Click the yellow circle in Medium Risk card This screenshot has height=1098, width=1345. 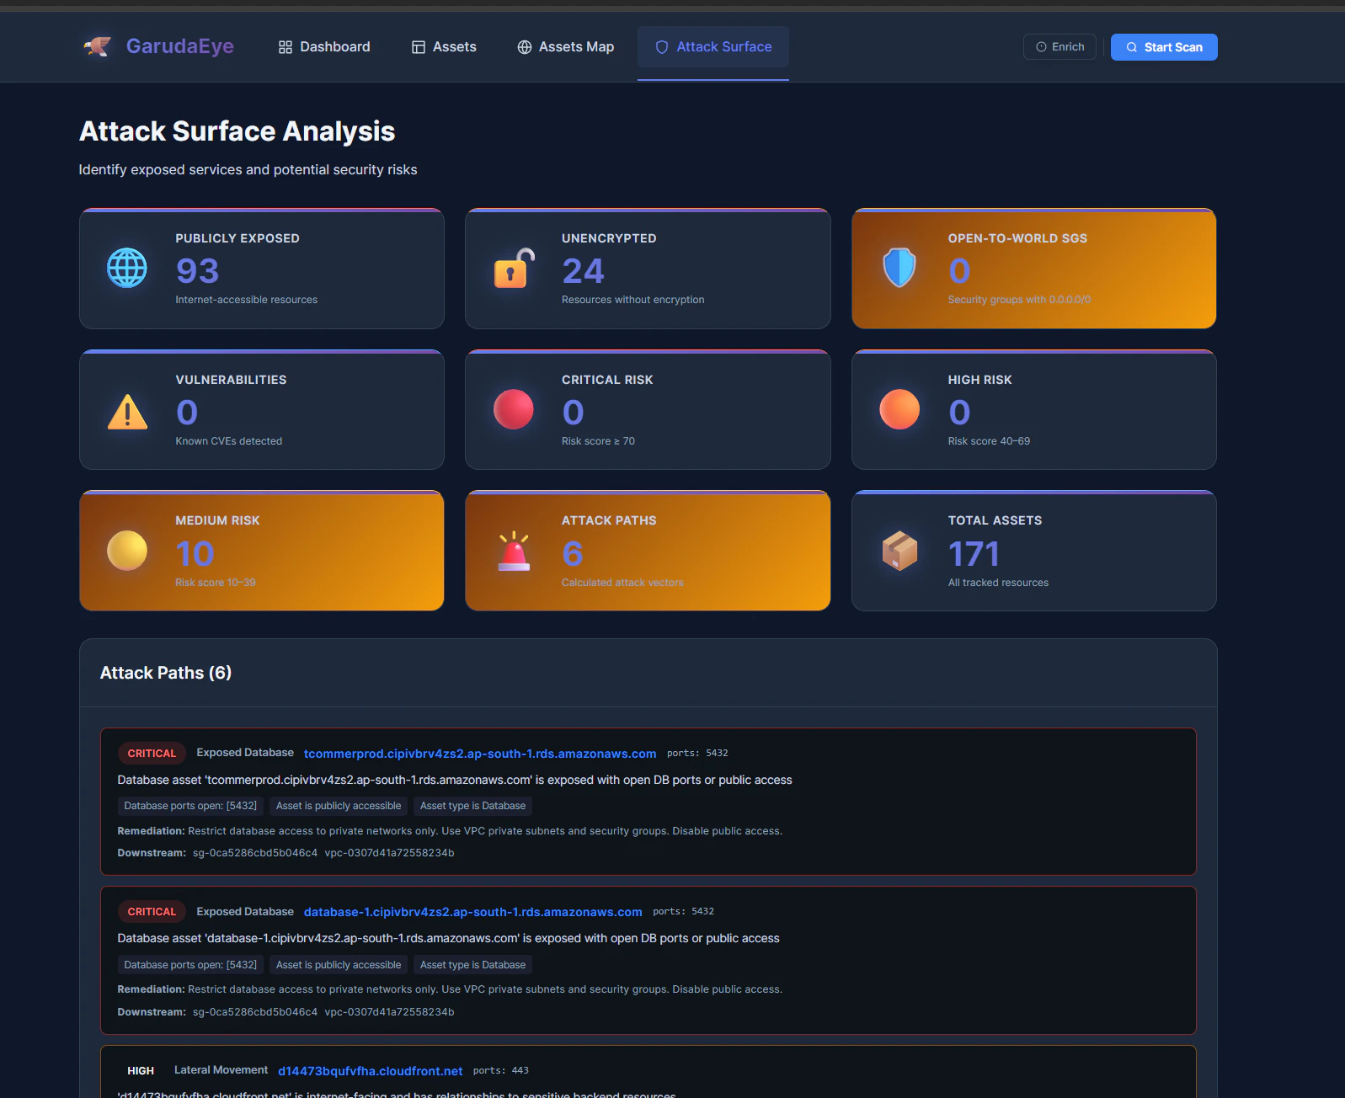pyautogui.click(x=127, y=551)
